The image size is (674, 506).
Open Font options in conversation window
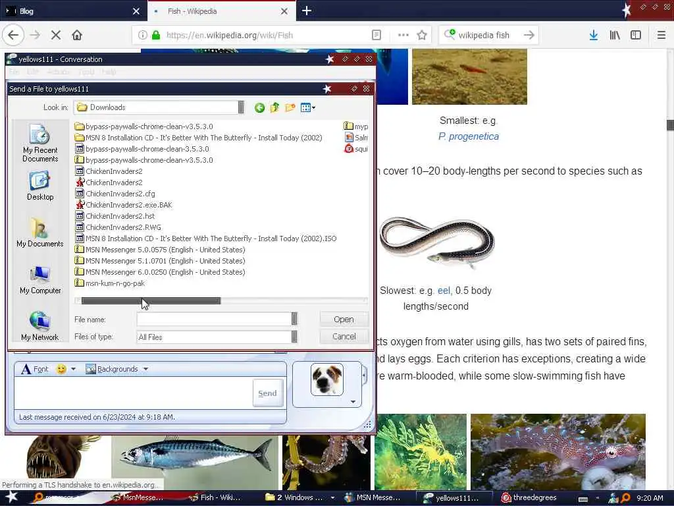pos(35,369)
